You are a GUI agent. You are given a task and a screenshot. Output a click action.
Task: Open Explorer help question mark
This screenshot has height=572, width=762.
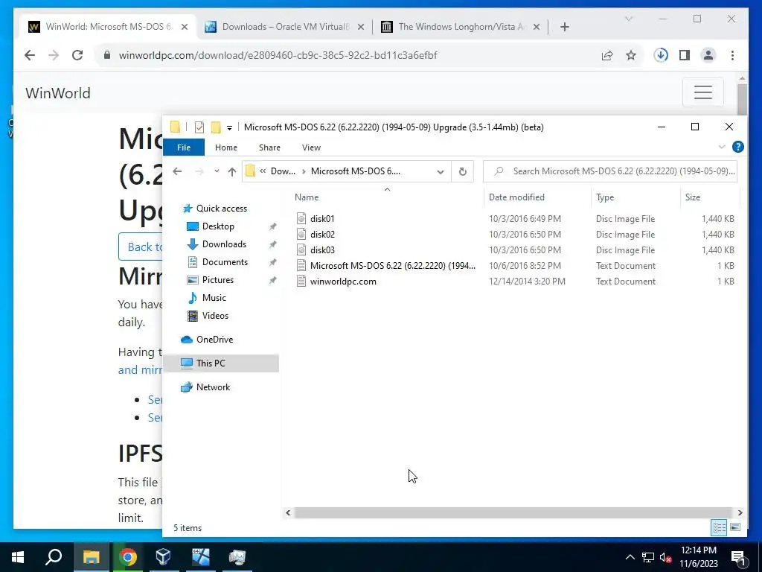pos(737,147)
